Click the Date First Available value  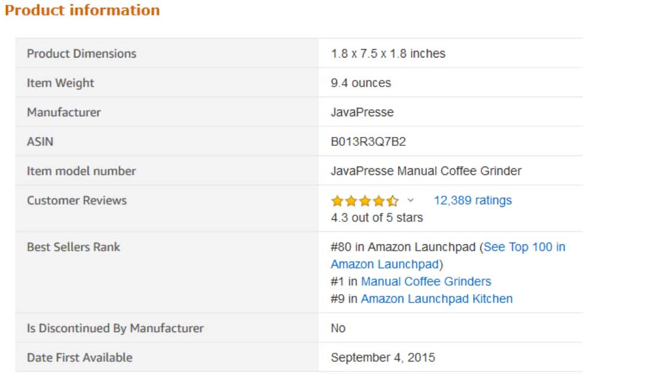(382, 358)
